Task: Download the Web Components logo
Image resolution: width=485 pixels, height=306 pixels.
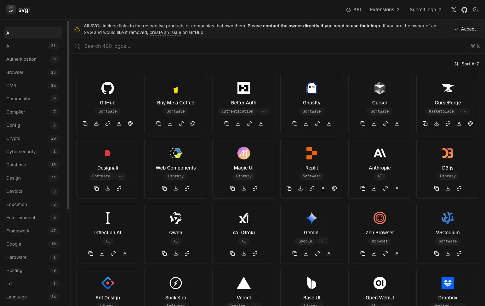Action: (x=176, y=188)
